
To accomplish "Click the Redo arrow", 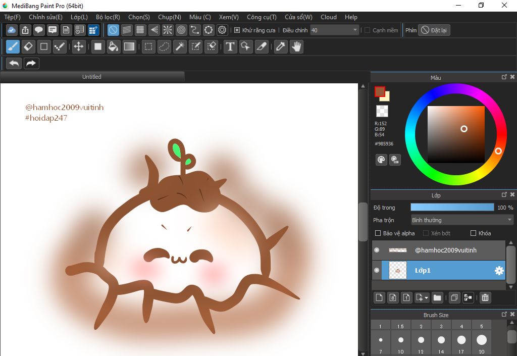I will (31, 63).
